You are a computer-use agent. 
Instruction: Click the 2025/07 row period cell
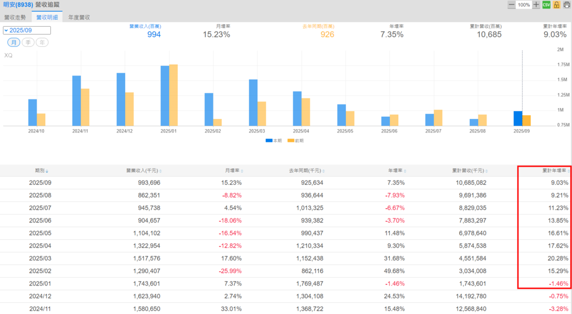(x=40, y=208)
